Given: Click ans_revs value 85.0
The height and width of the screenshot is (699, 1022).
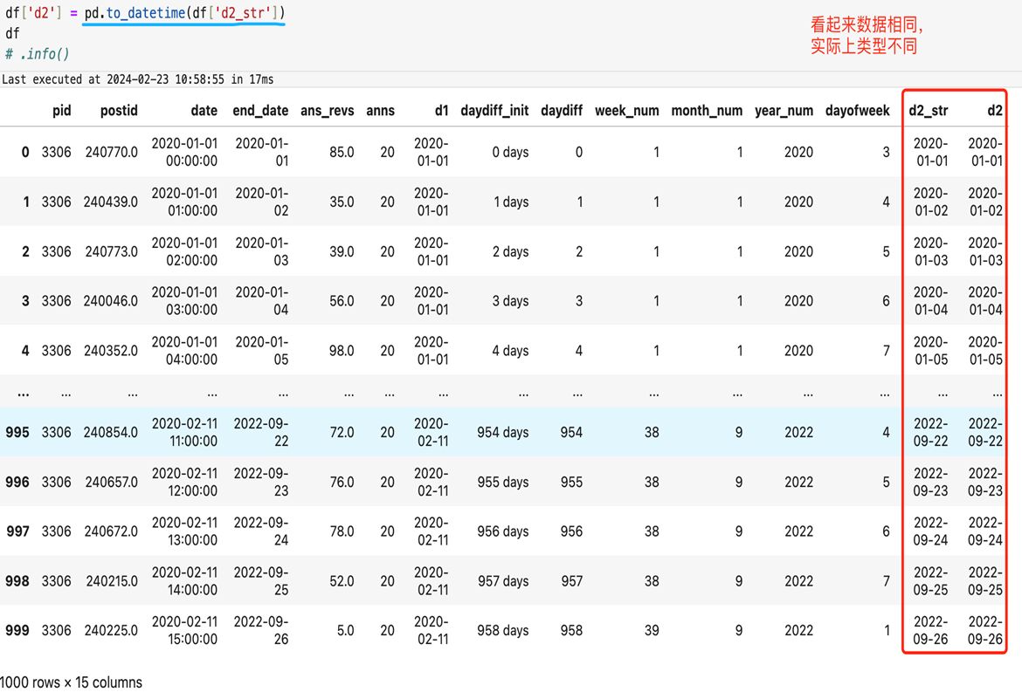Looking at the screenshot, I should (342, 153).
